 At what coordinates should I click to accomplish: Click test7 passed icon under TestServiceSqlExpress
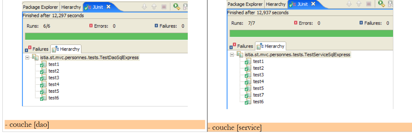(248, 95)
